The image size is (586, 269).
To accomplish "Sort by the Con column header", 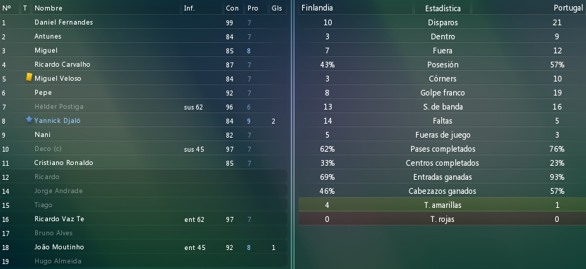I will tap(233, 8).
